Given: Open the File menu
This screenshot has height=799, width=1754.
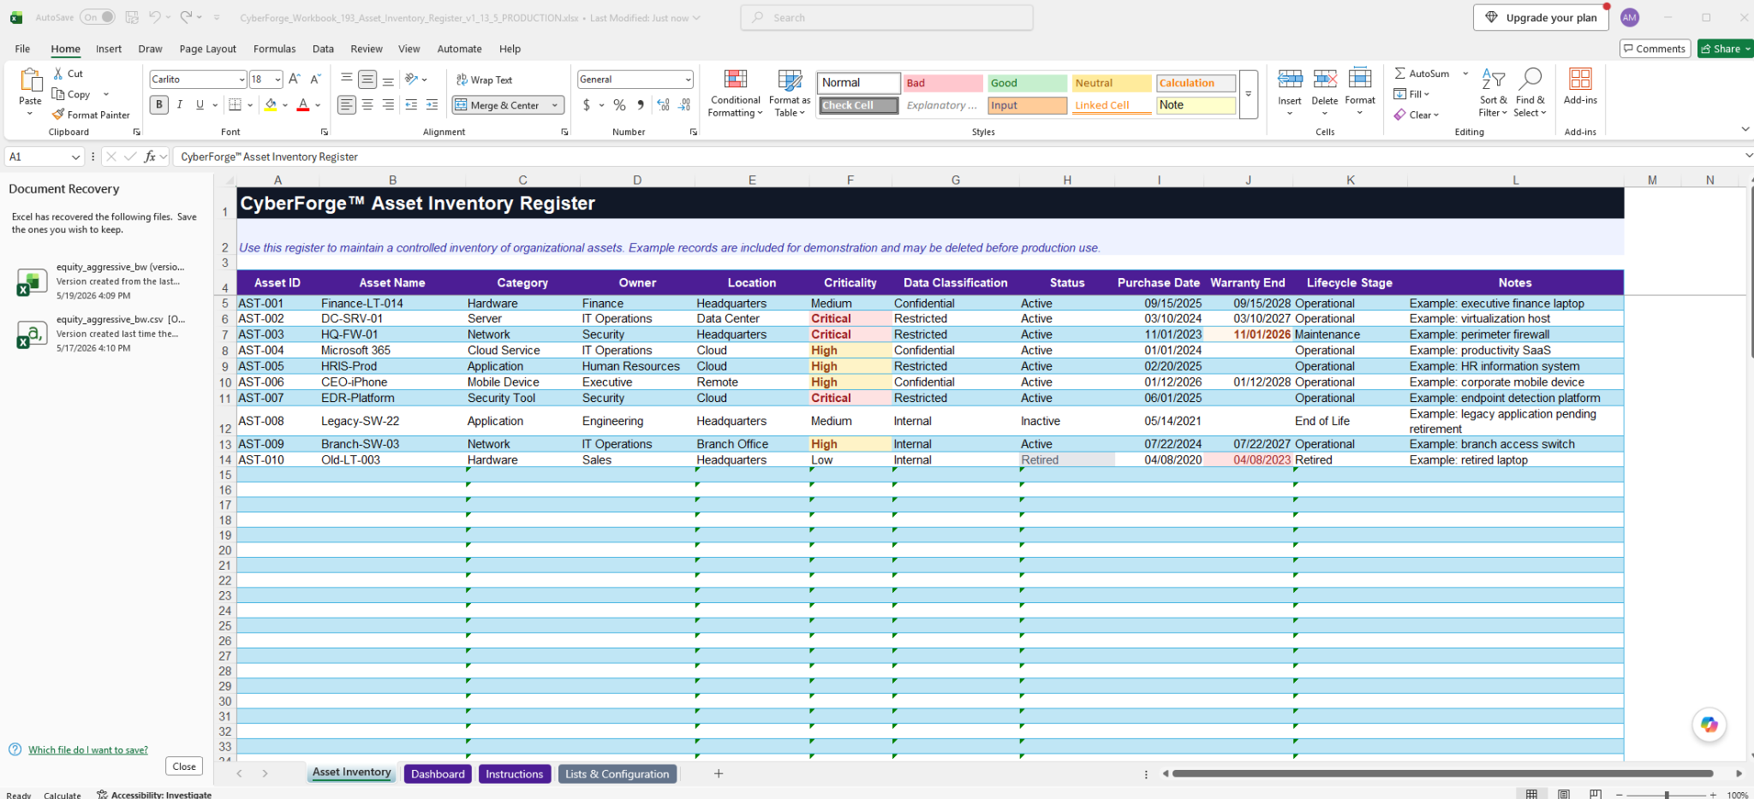Looking at the screenshot, I should click(x=22, y=49).
